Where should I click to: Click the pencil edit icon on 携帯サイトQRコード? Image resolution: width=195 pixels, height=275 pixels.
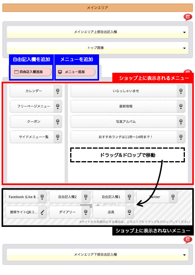(42, 212)
